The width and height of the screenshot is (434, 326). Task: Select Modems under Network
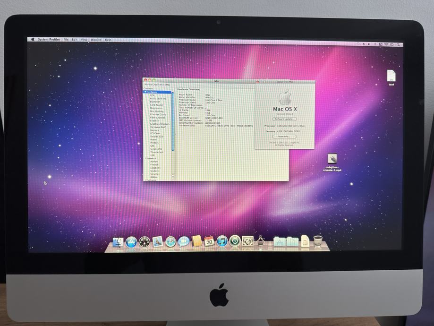point(155,171)
